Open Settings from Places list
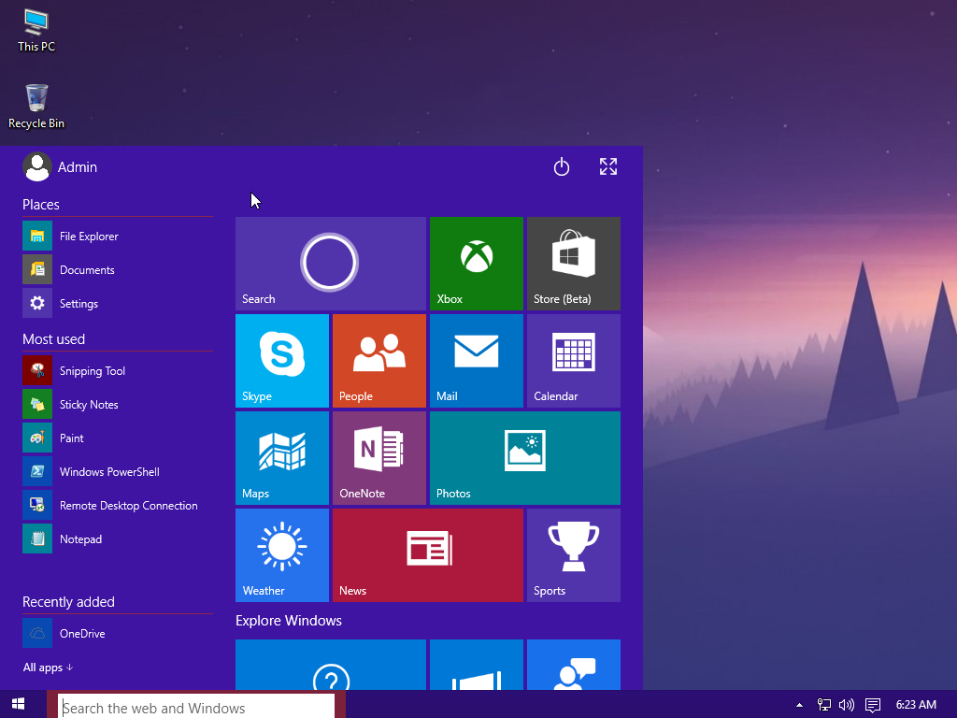The image size is (957, 718). tap(79, 304)
